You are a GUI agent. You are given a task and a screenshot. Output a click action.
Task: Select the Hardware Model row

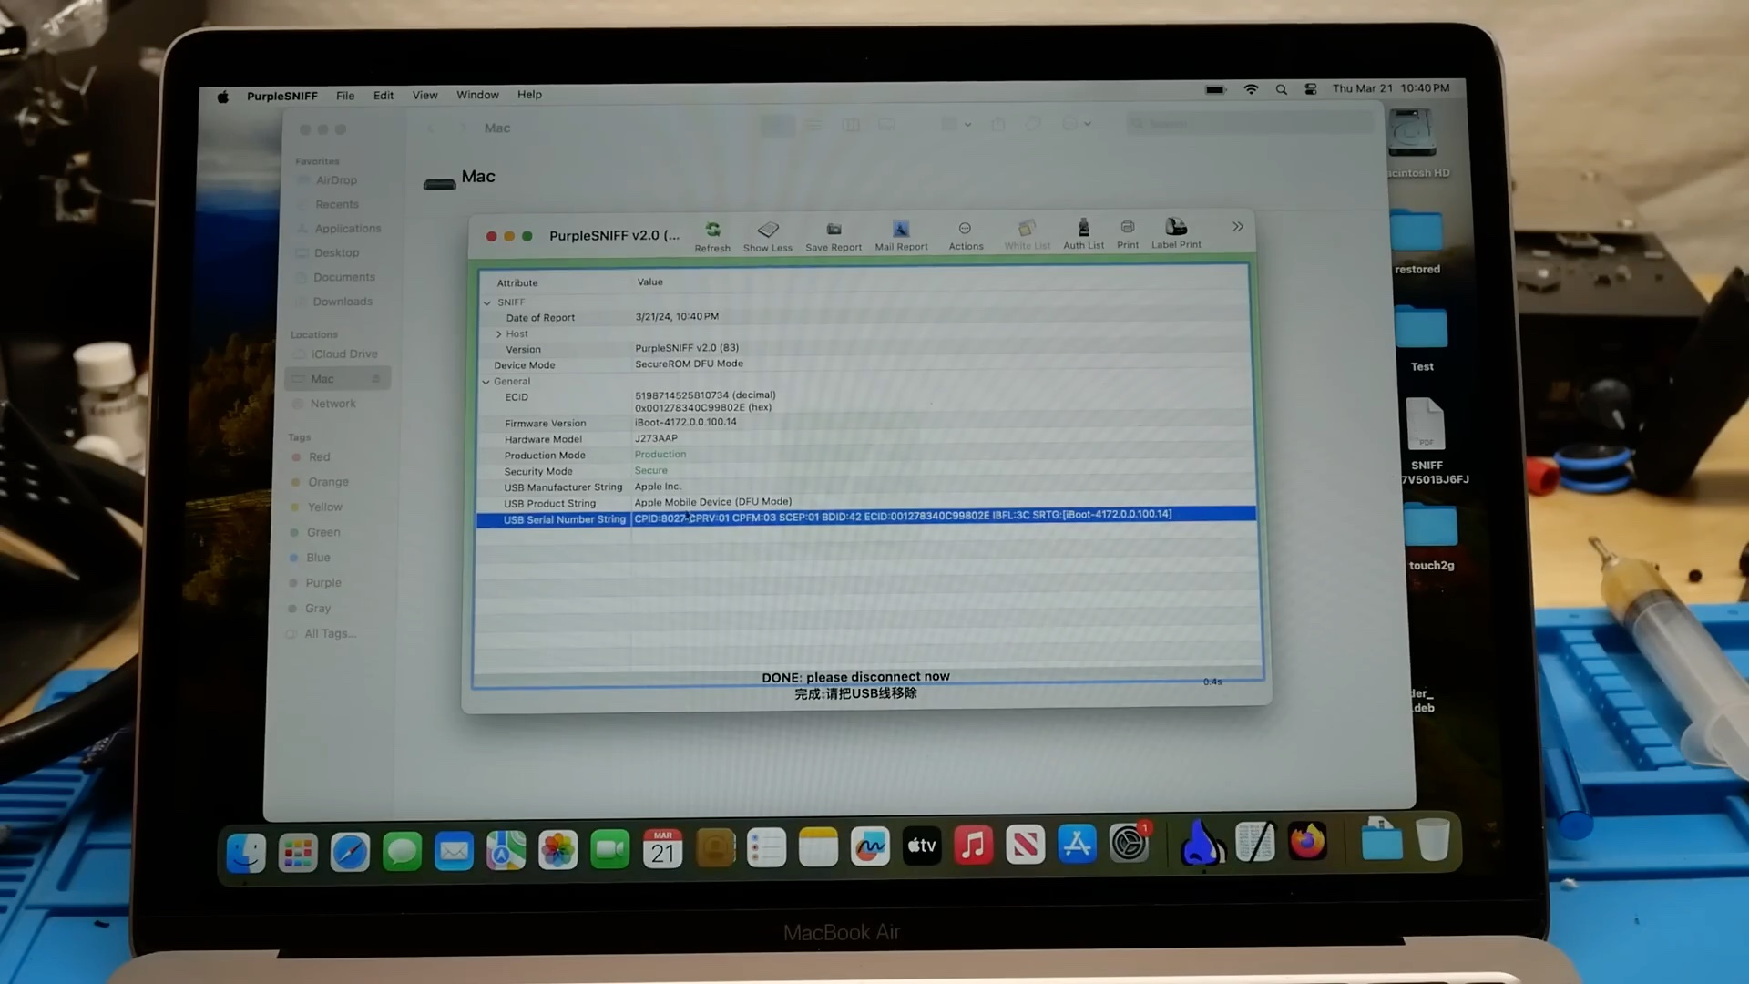click(x=865, y=438)
